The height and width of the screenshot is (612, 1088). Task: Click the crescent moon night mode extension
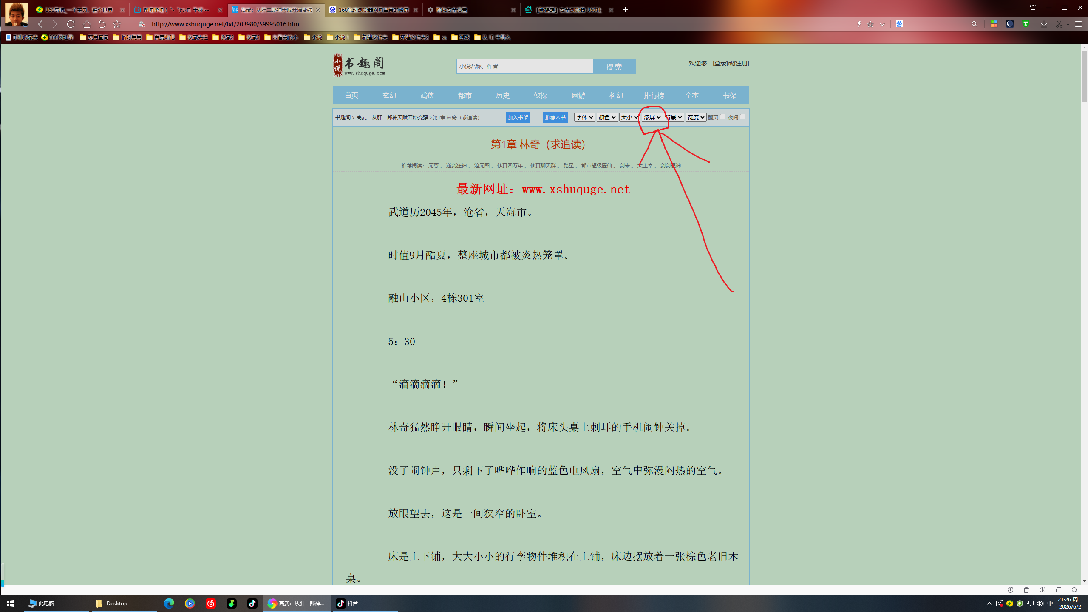pos(1010,24)
